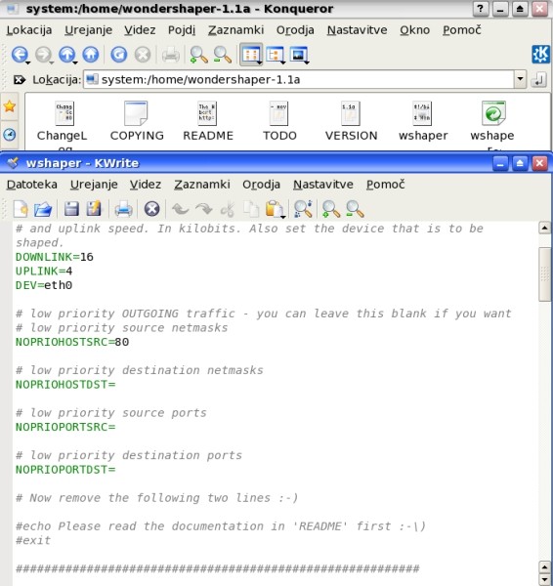Screen dimensions: 553x586
Task: Select the COPYING file icon
Action: coord(136,113)
